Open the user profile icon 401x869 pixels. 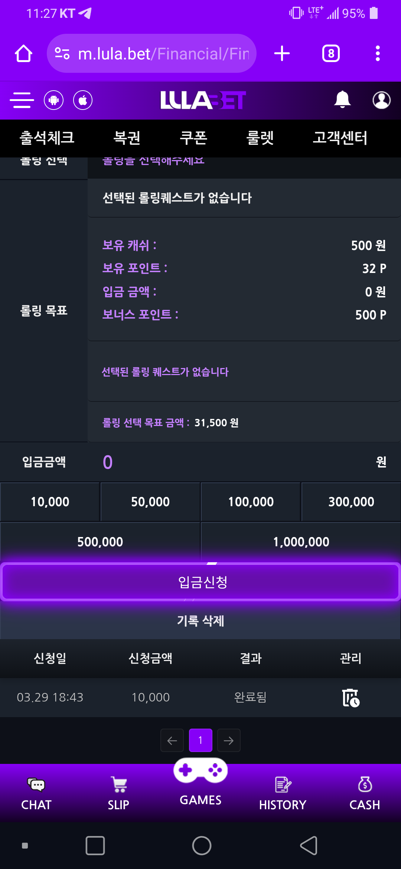pos(381,100)
